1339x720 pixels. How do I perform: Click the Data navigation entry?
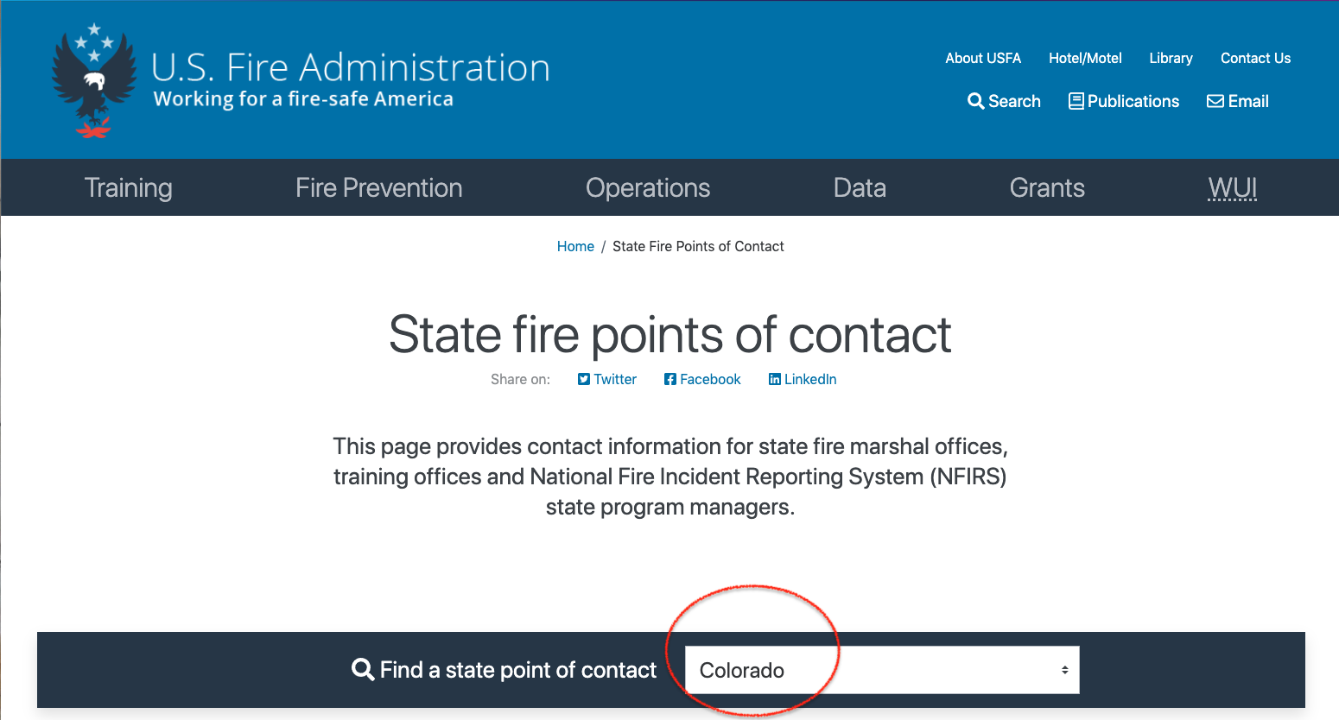coord(860,187)
